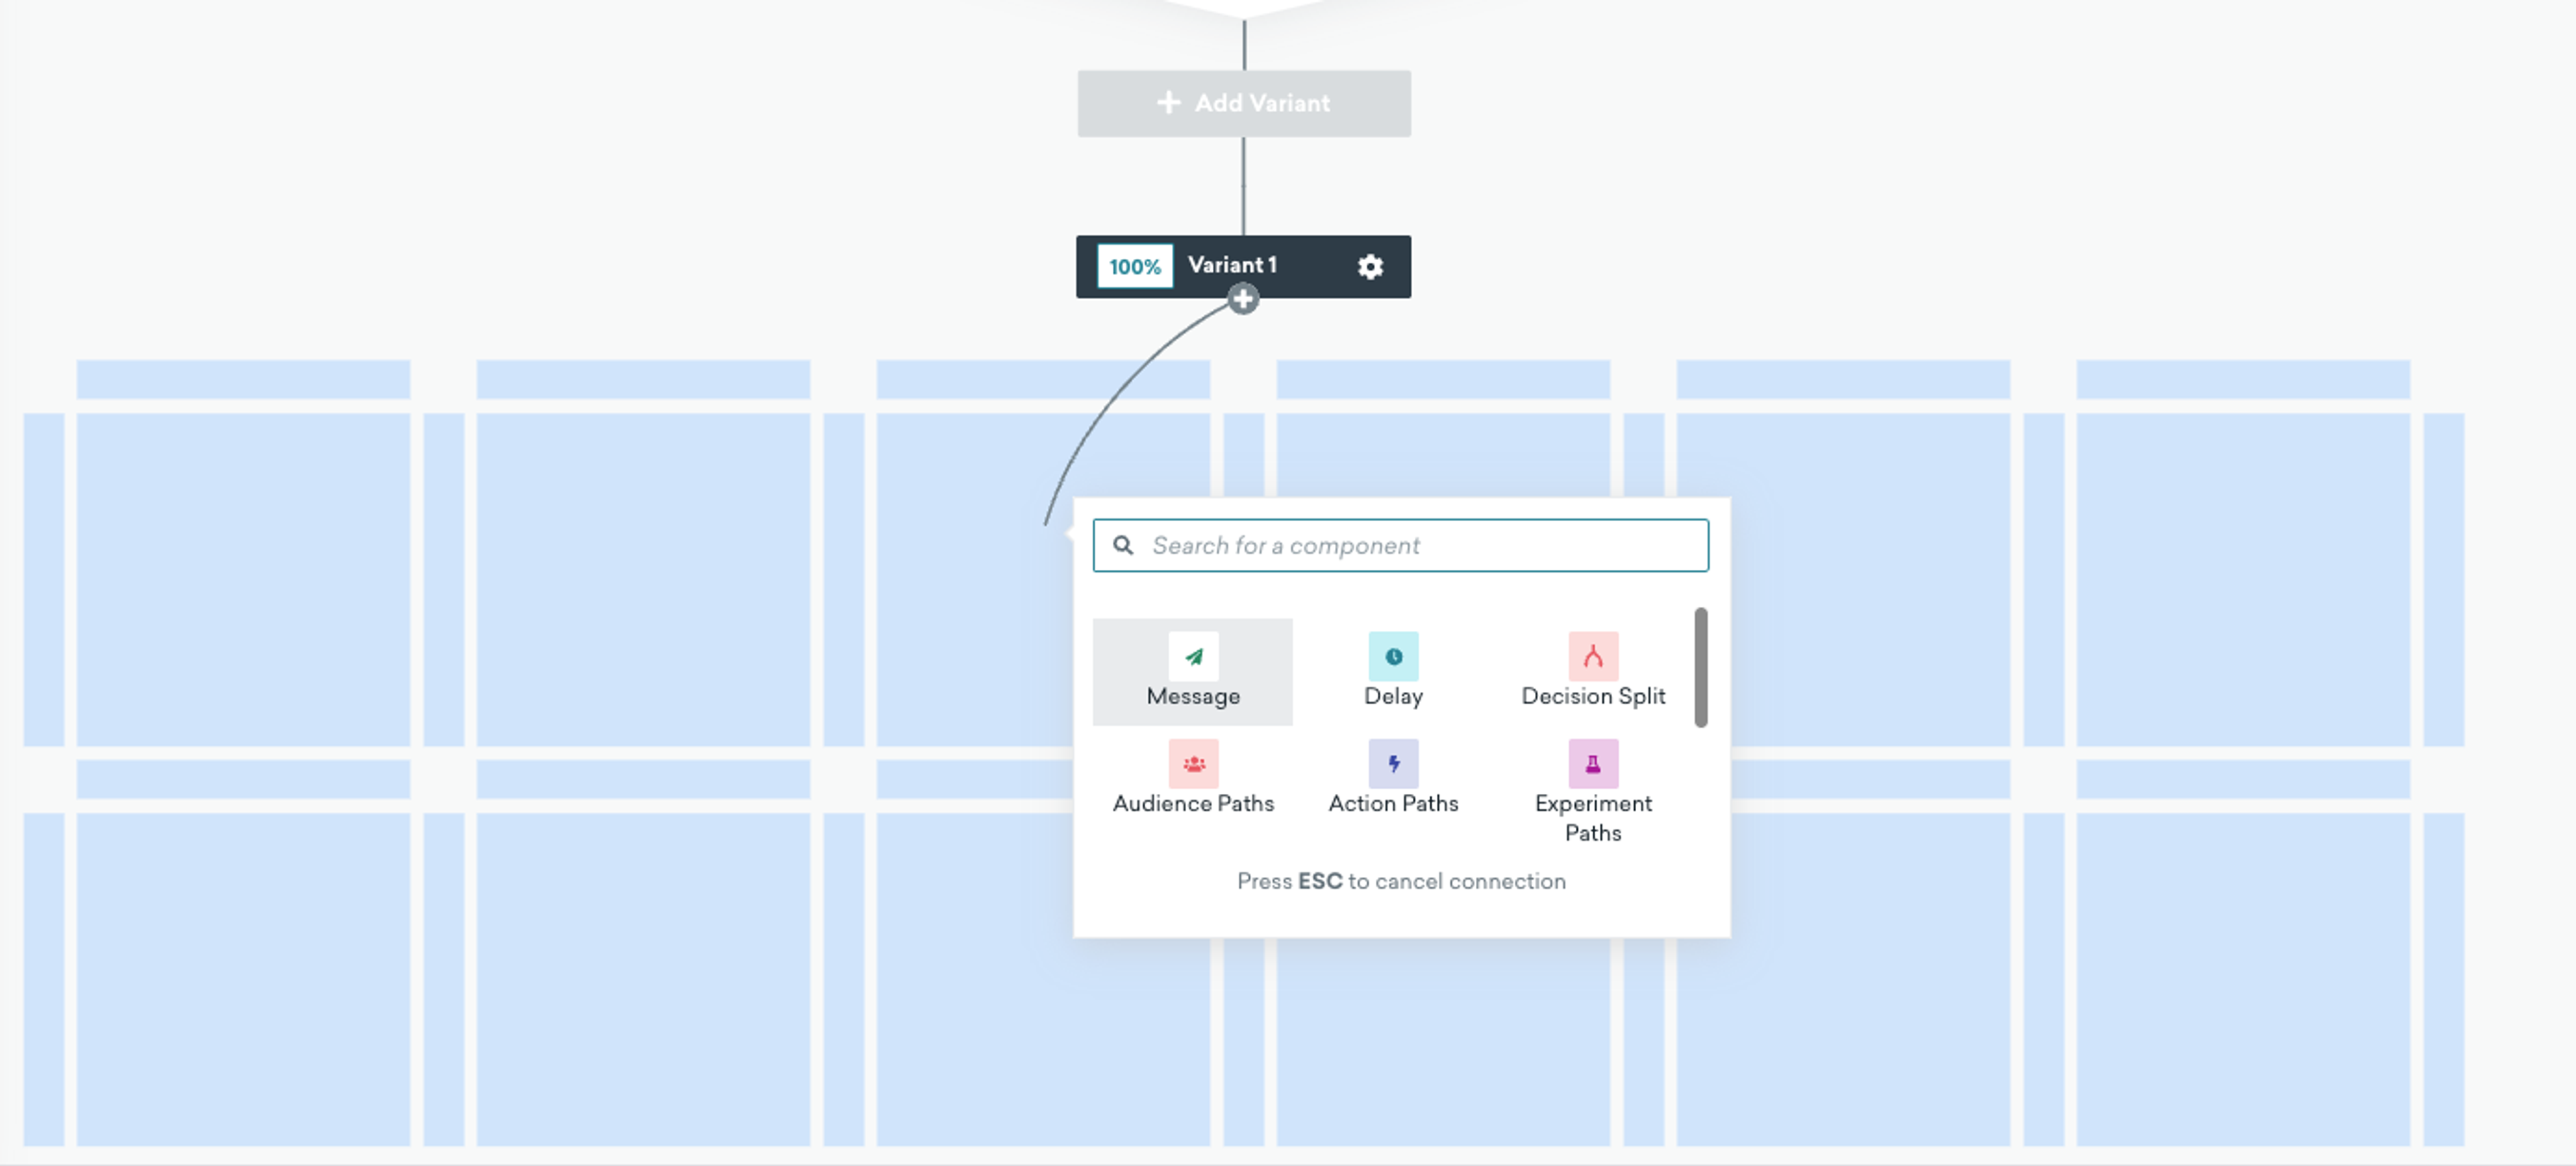Select the Message paper-plane icon
The height and width of the screenshot is (1166, 2576).
click(x=1193, y=656)
